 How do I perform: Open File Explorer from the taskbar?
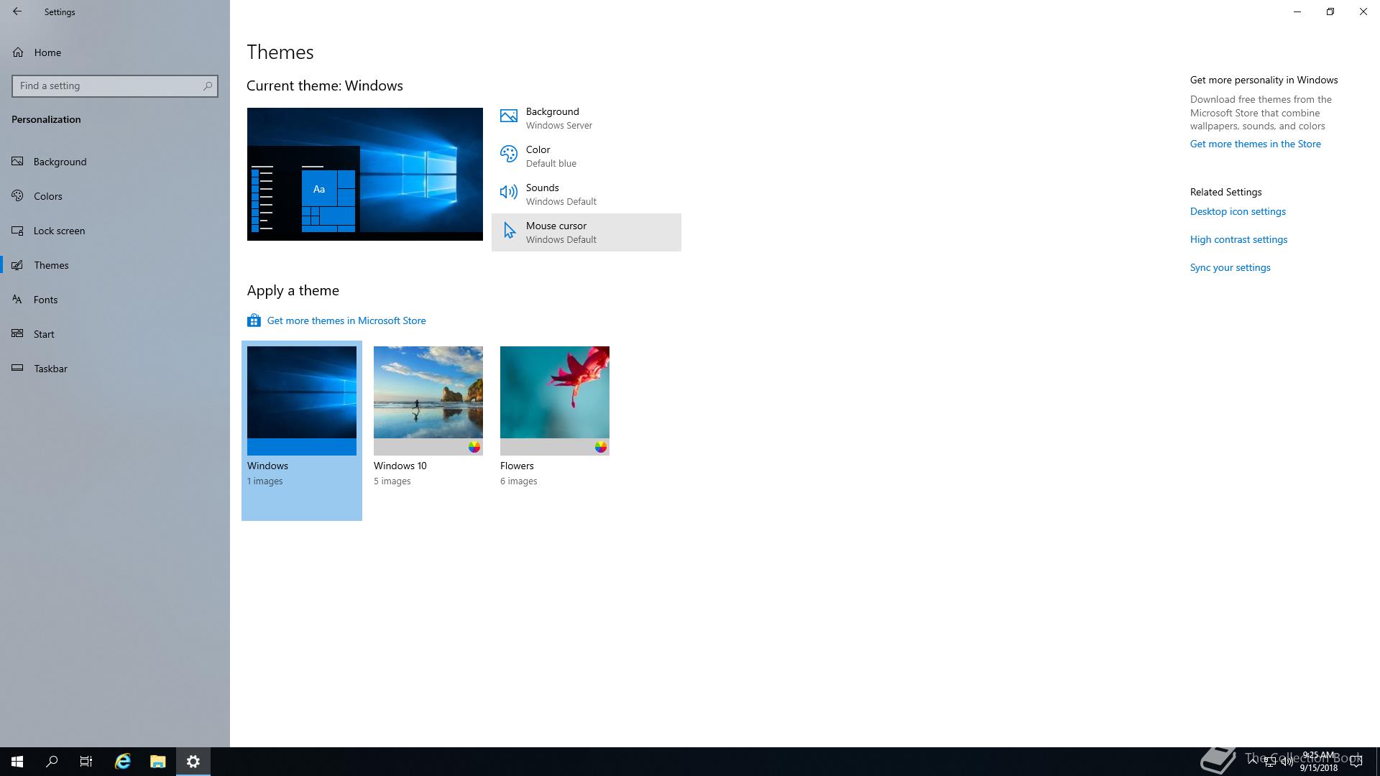[x=157, y=762]
